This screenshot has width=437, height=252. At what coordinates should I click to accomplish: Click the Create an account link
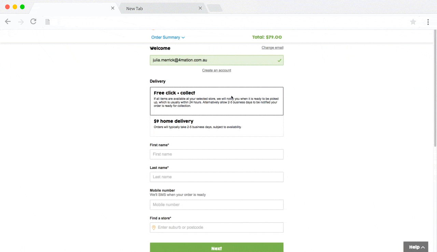(216, 70)
